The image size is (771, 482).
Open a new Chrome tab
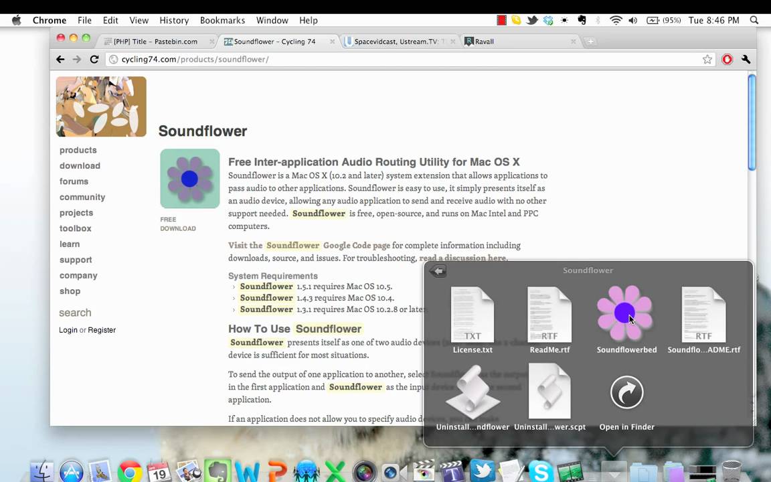(590, 42)
